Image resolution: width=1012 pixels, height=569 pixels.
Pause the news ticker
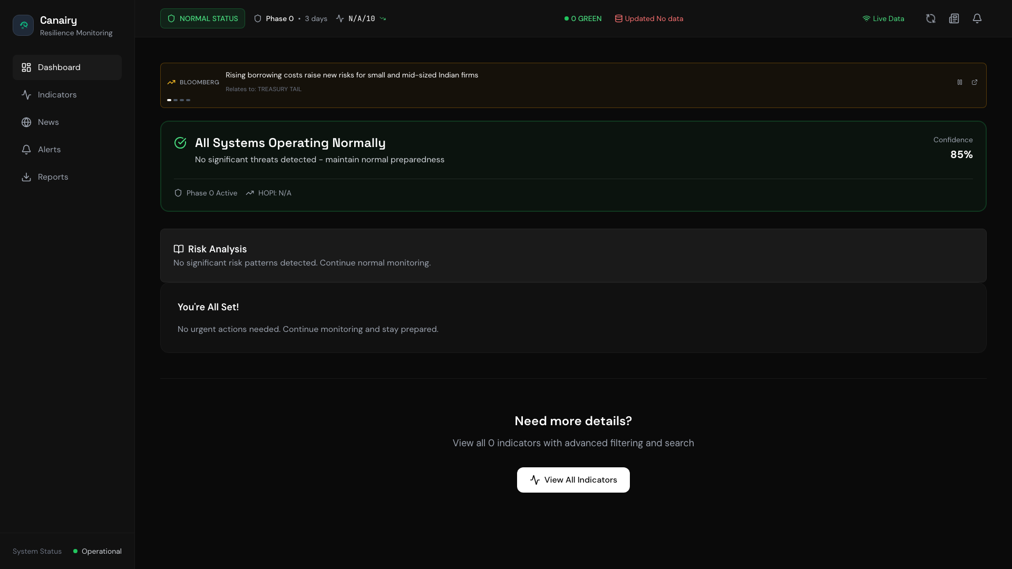tap(960, 82)
